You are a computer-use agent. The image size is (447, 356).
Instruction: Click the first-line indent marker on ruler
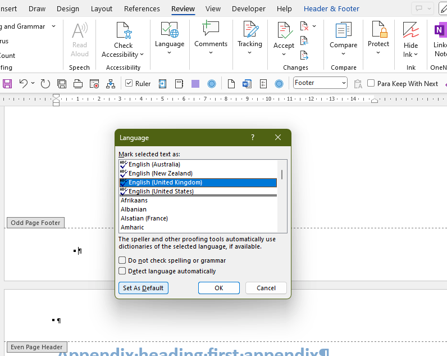tap(56, 96)
